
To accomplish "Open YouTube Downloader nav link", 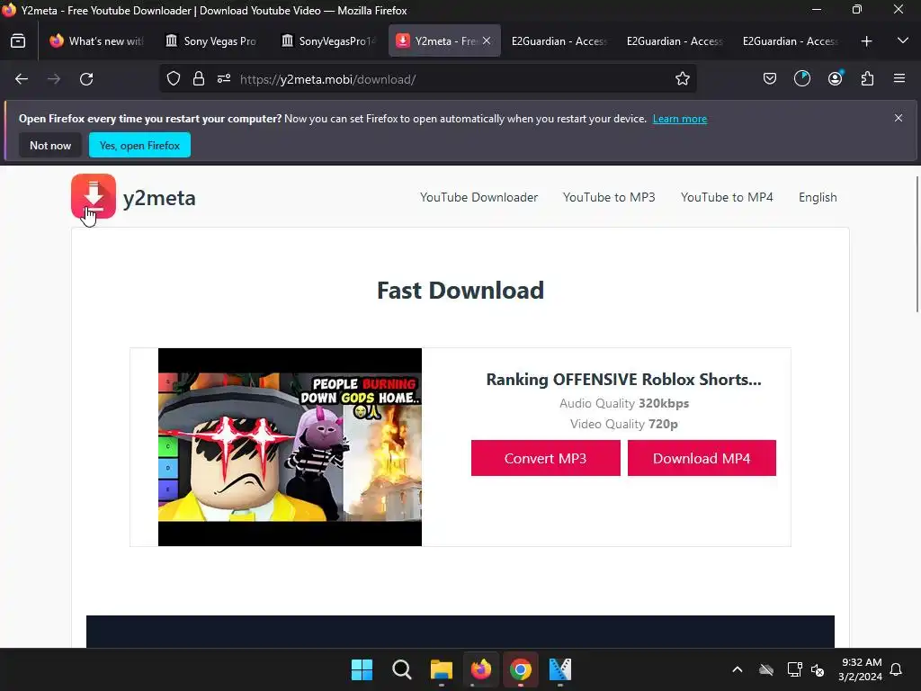I will pyautogui.click(x=478, y=197).
